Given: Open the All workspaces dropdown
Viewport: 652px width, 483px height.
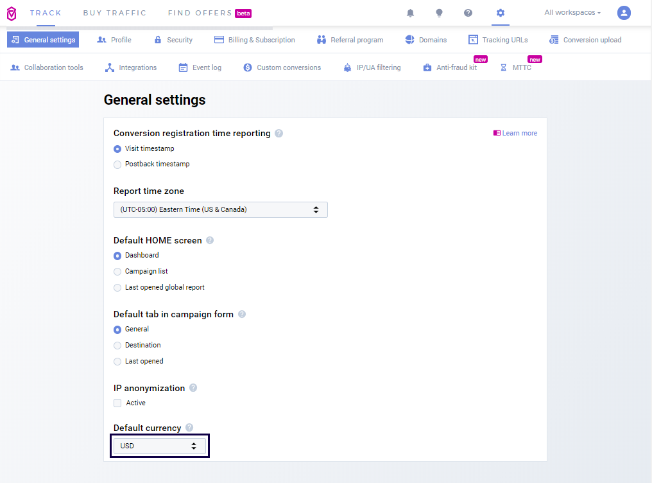Looking at the screenshot, I should [572, 13].
